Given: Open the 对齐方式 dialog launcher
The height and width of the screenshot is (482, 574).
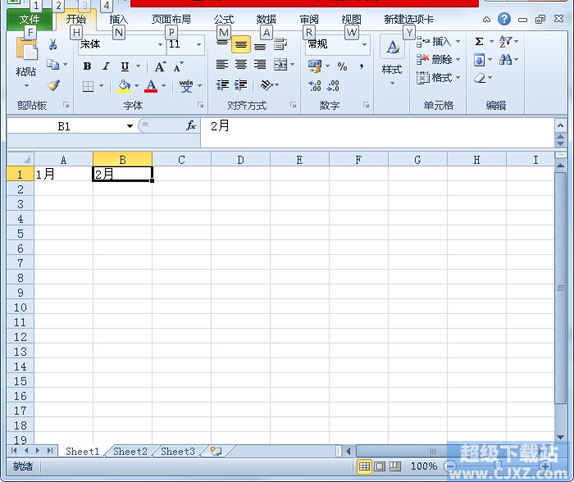Looking at the screenshot, I should point(294,105).
